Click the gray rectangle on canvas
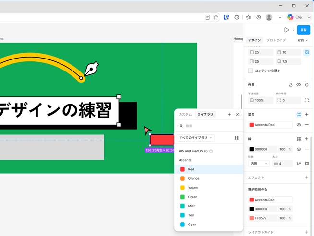The height and width of the screenshot is (236, 314). pyautogui.click(x=52, y=147)
